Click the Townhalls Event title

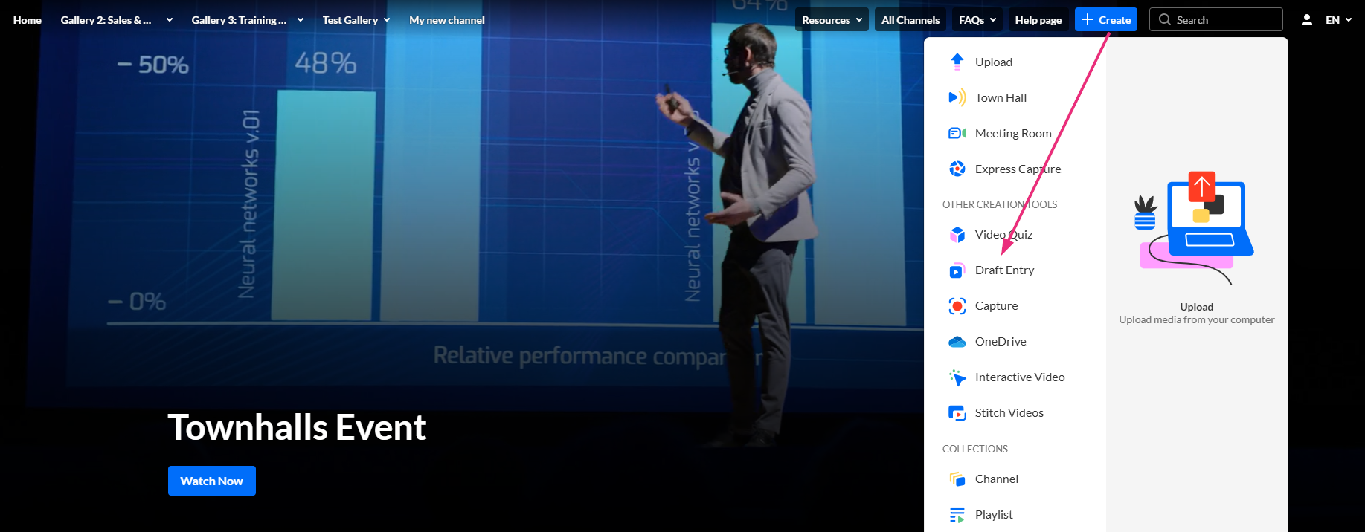[297, 427]
